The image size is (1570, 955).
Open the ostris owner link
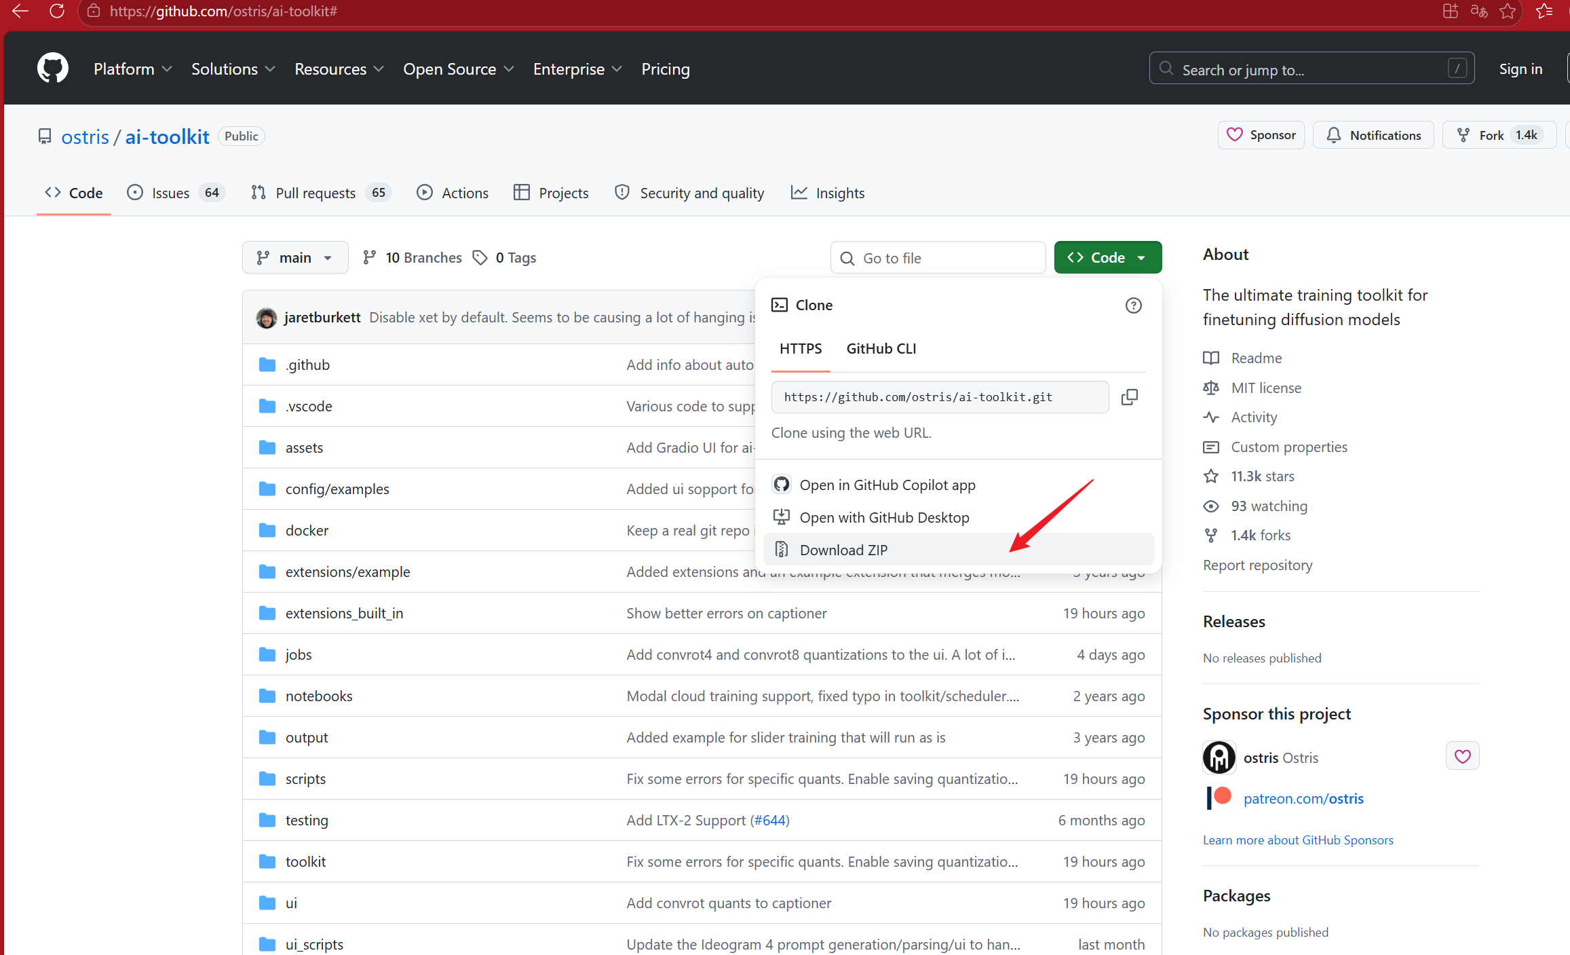(x=85, y=136)
